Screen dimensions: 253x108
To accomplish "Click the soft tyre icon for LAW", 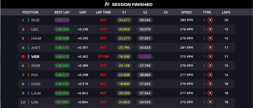I will click(x=210, y=93).
